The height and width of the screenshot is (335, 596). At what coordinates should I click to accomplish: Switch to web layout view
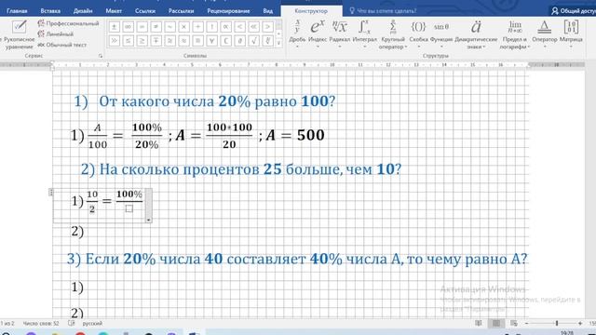click(513, 323)
